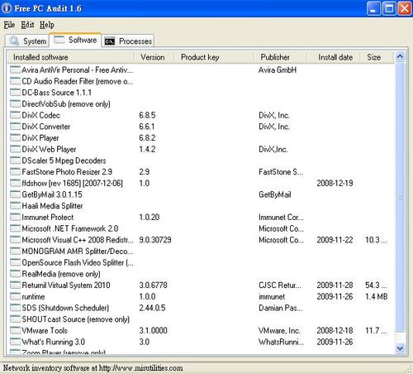Select DivX Converter version 6.6.1
This screenshot has height=374, width=413.
147,127
